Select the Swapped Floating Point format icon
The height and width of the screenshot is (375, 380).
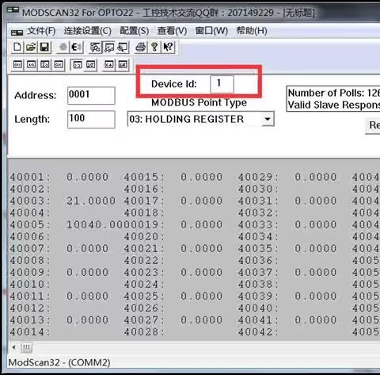91,65
